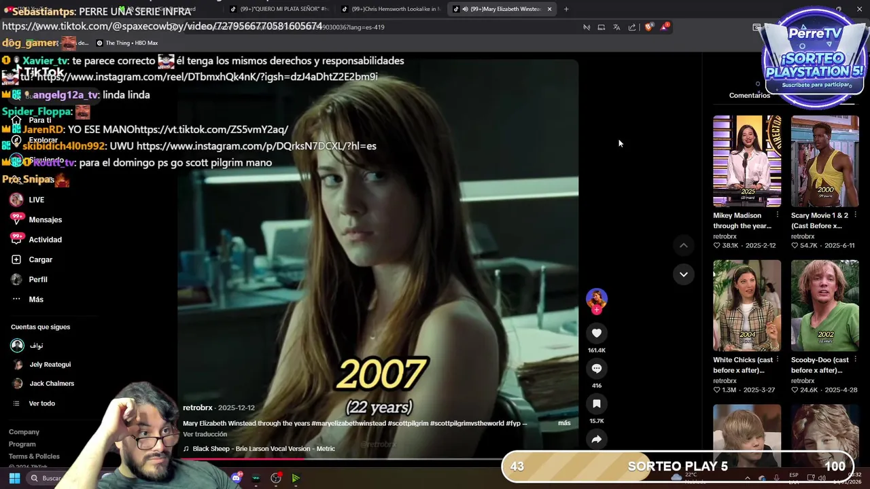The width and height of the screenshot is (870, 489).
Task: Open retrobrx username on video caption
Action: tap(198, 407)
